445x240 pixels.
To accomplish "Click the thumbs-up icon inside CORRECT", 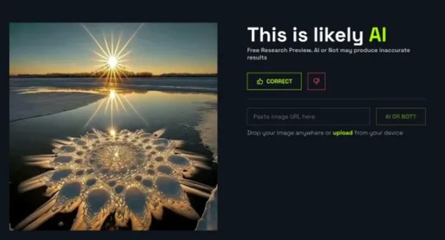I will (260, 82).
